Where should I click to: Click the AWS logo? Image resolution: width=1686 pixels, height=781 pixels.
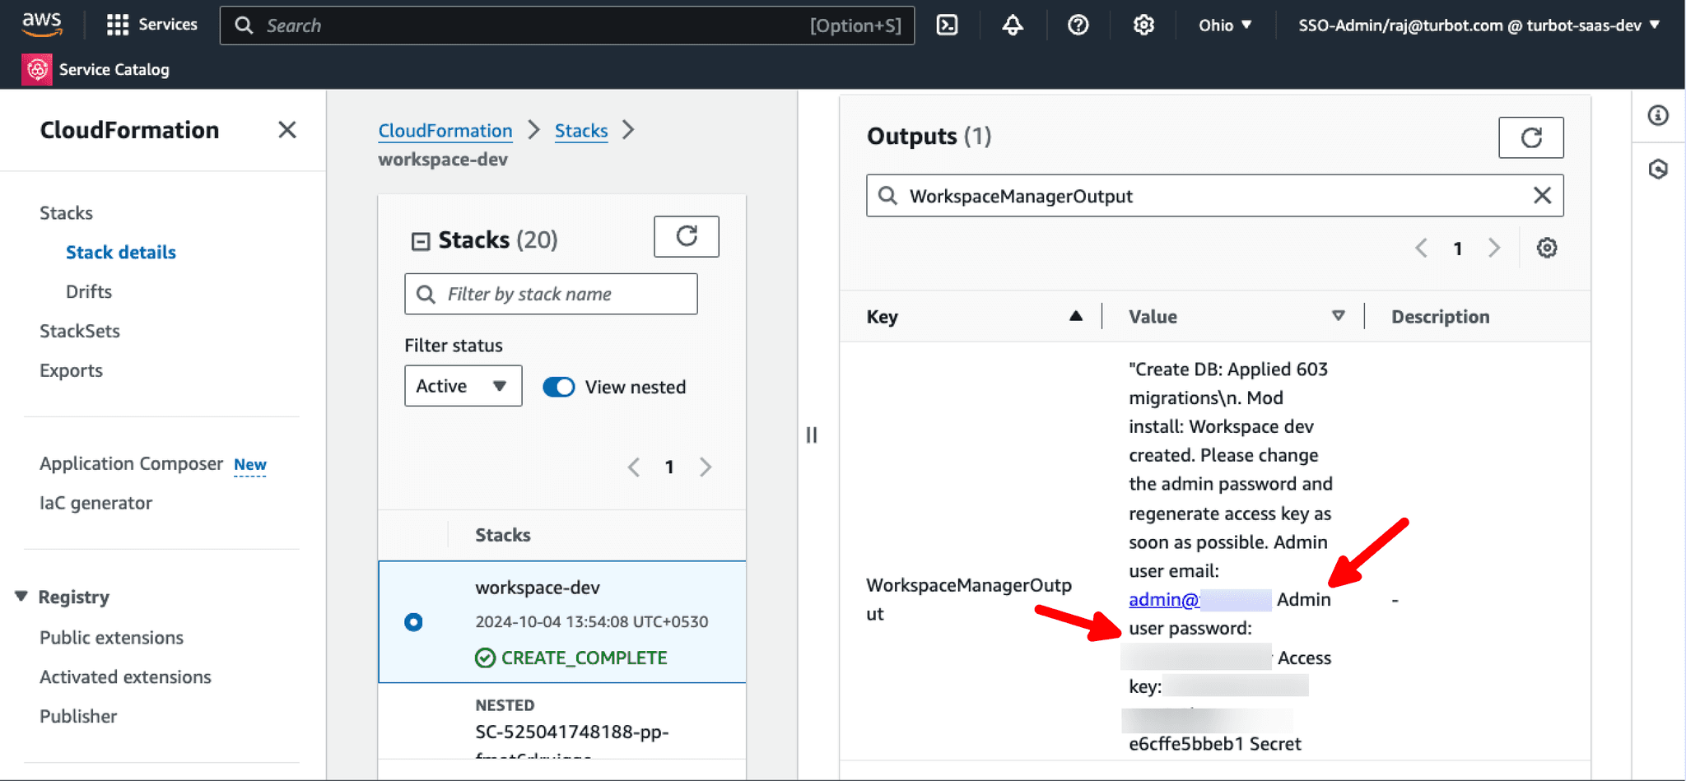coord(41,24)
